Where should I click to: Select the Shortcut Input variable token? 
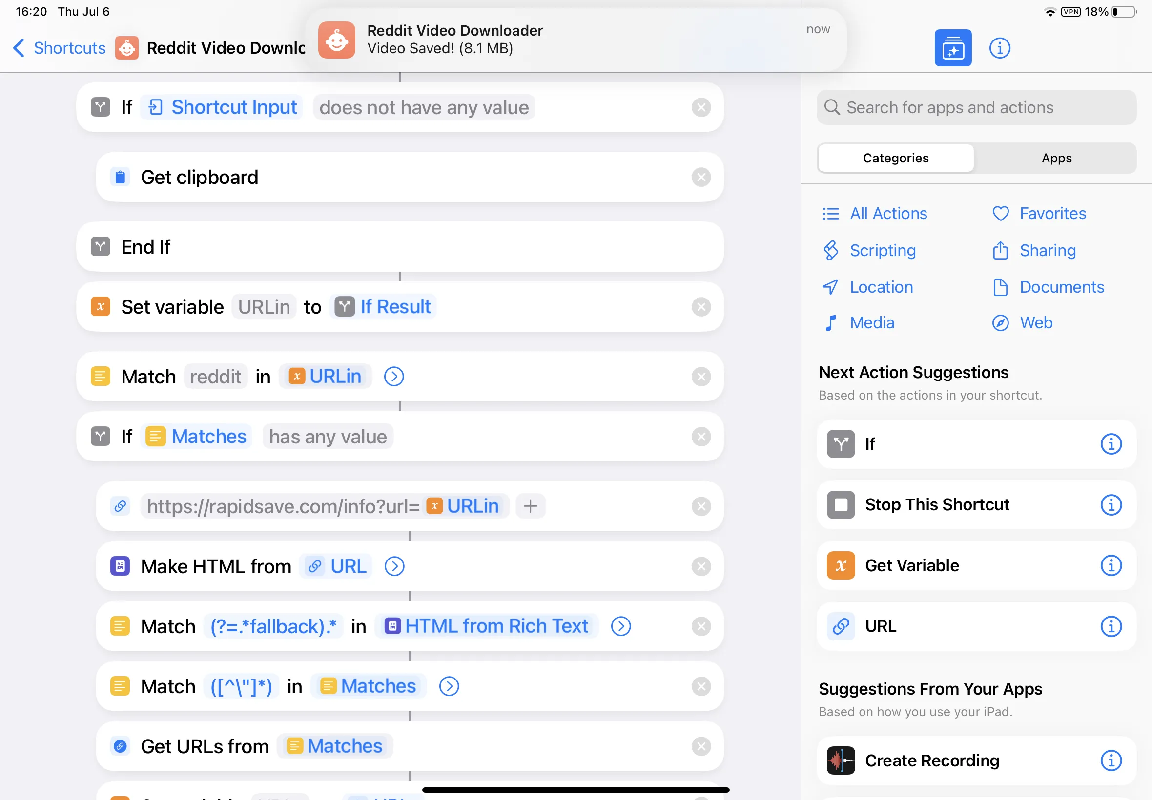221,107
